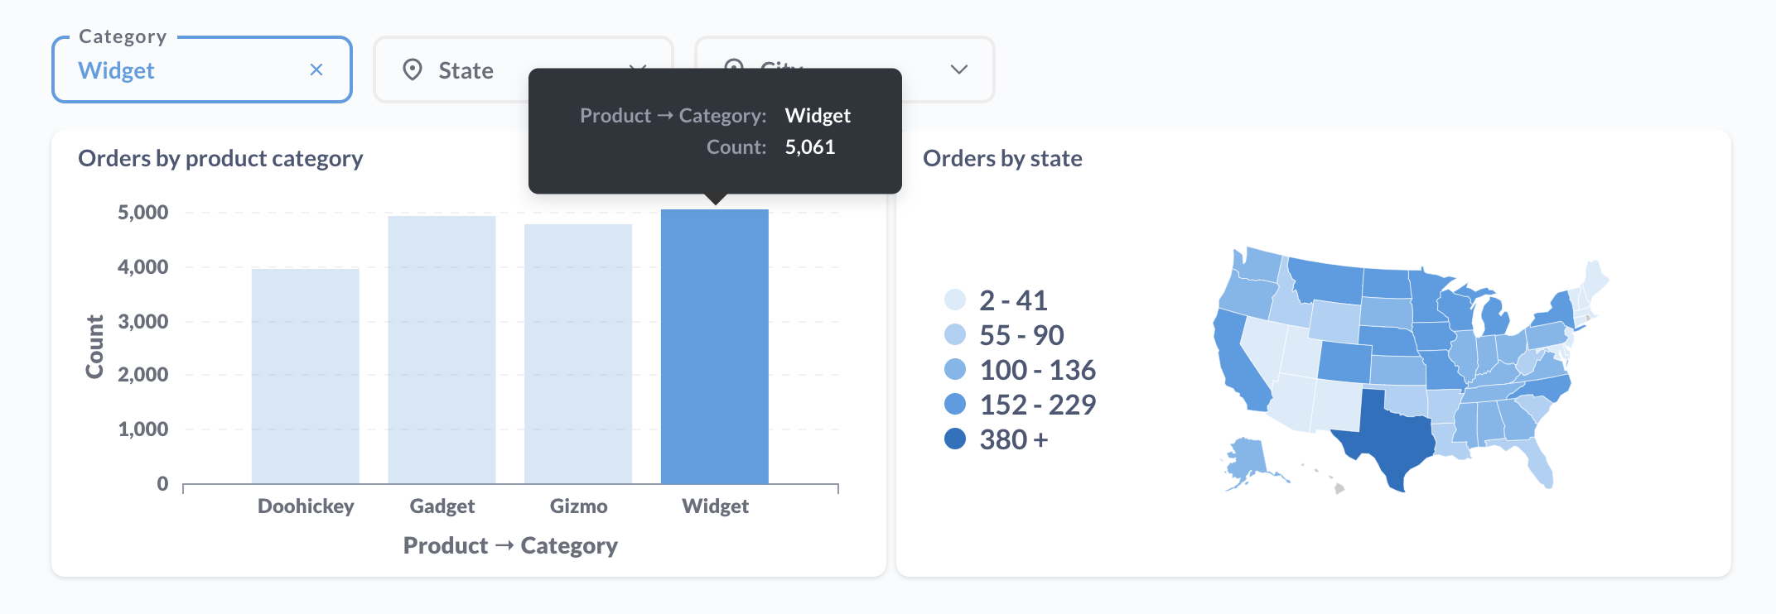Open the State filter dropdown
The width and height of the screenshot is (1776, 614).
click(x=464, y=70)
